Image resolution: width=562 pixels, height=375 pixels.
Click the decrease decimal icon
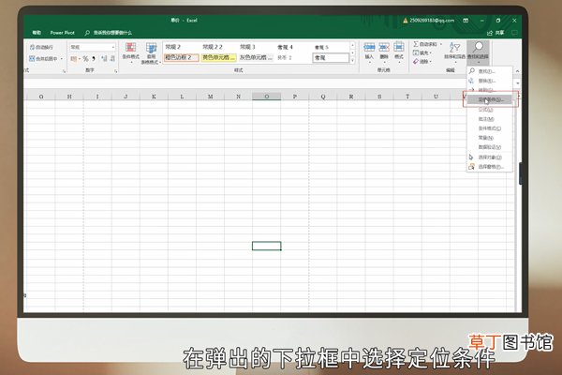(112, 58)
